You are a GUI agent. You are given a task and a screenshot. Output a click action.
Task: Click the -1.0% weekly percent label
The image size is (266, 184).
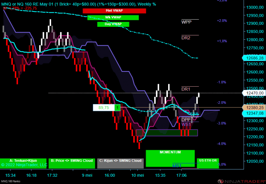(222, 82)
